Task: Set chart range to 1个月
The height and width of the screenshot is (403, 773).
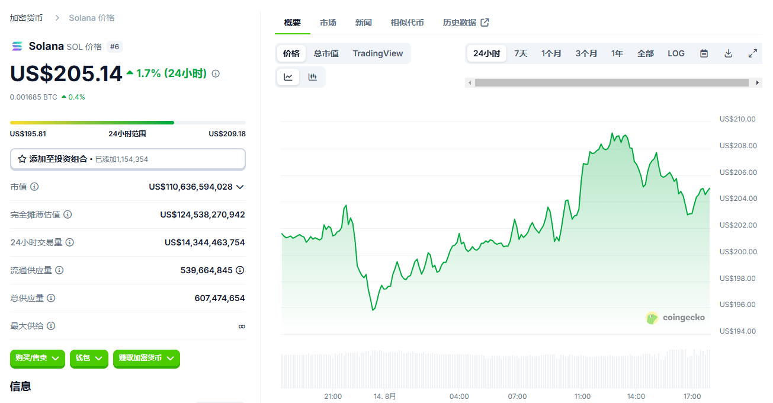Action: (551, 53)
